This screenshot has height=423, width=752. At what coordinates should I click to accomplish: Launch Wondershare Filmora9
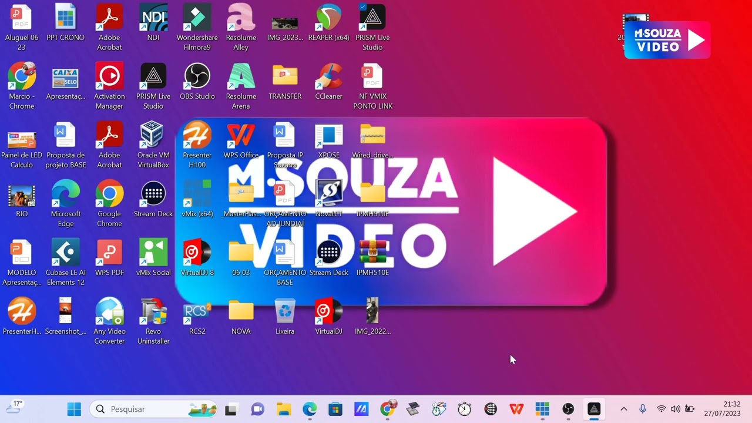point(197,27)
